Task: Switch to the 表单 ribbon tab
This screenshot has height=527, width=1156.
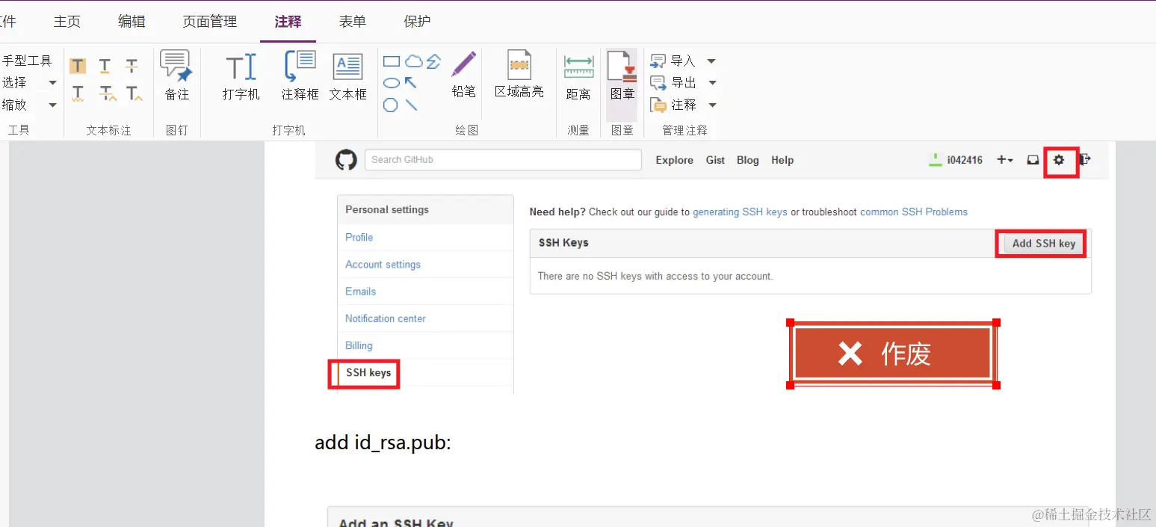Action: [x=353, y=22]
